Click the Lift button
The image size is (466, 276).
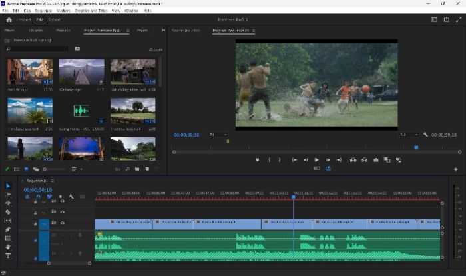(x=353, y=160)
